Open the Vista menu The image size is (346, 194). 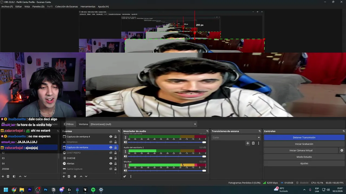pyautogui.click(x=27, y=6)
